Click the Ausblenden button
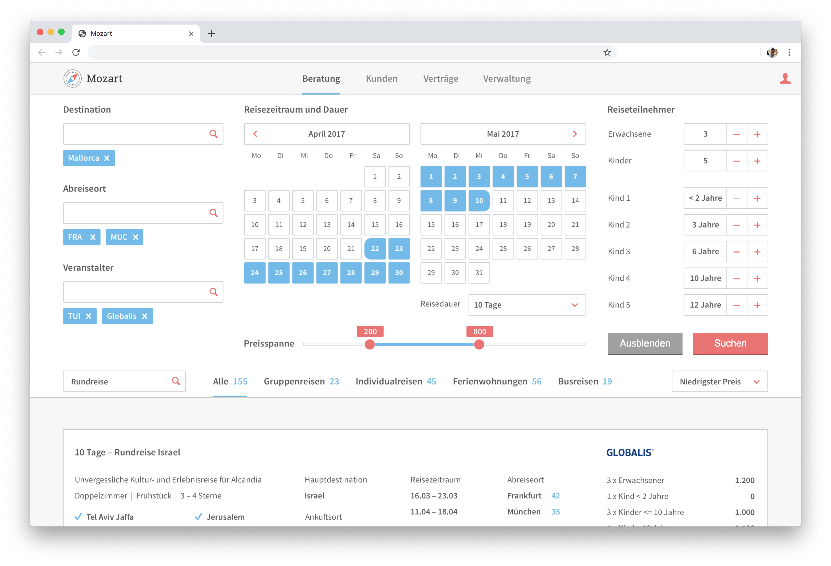831x566 pixels. tap(645, 344)
